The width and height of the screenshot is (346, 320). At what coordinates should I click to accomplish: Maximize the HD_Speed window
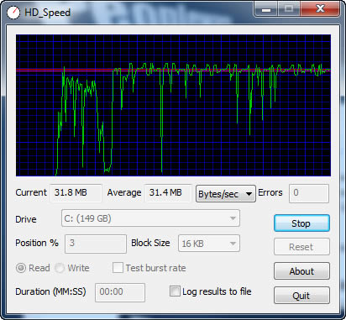289,9
